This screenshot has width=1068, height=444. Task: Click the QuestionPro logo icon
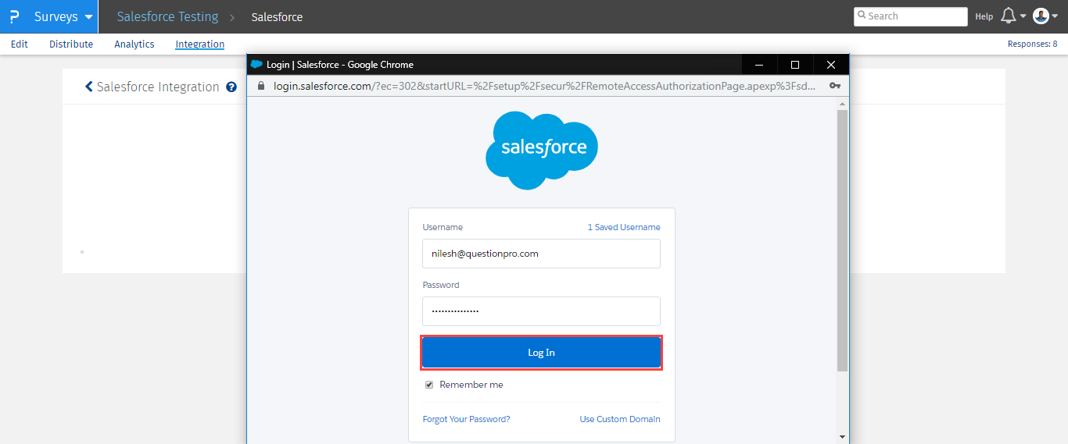tap(14, 16)
